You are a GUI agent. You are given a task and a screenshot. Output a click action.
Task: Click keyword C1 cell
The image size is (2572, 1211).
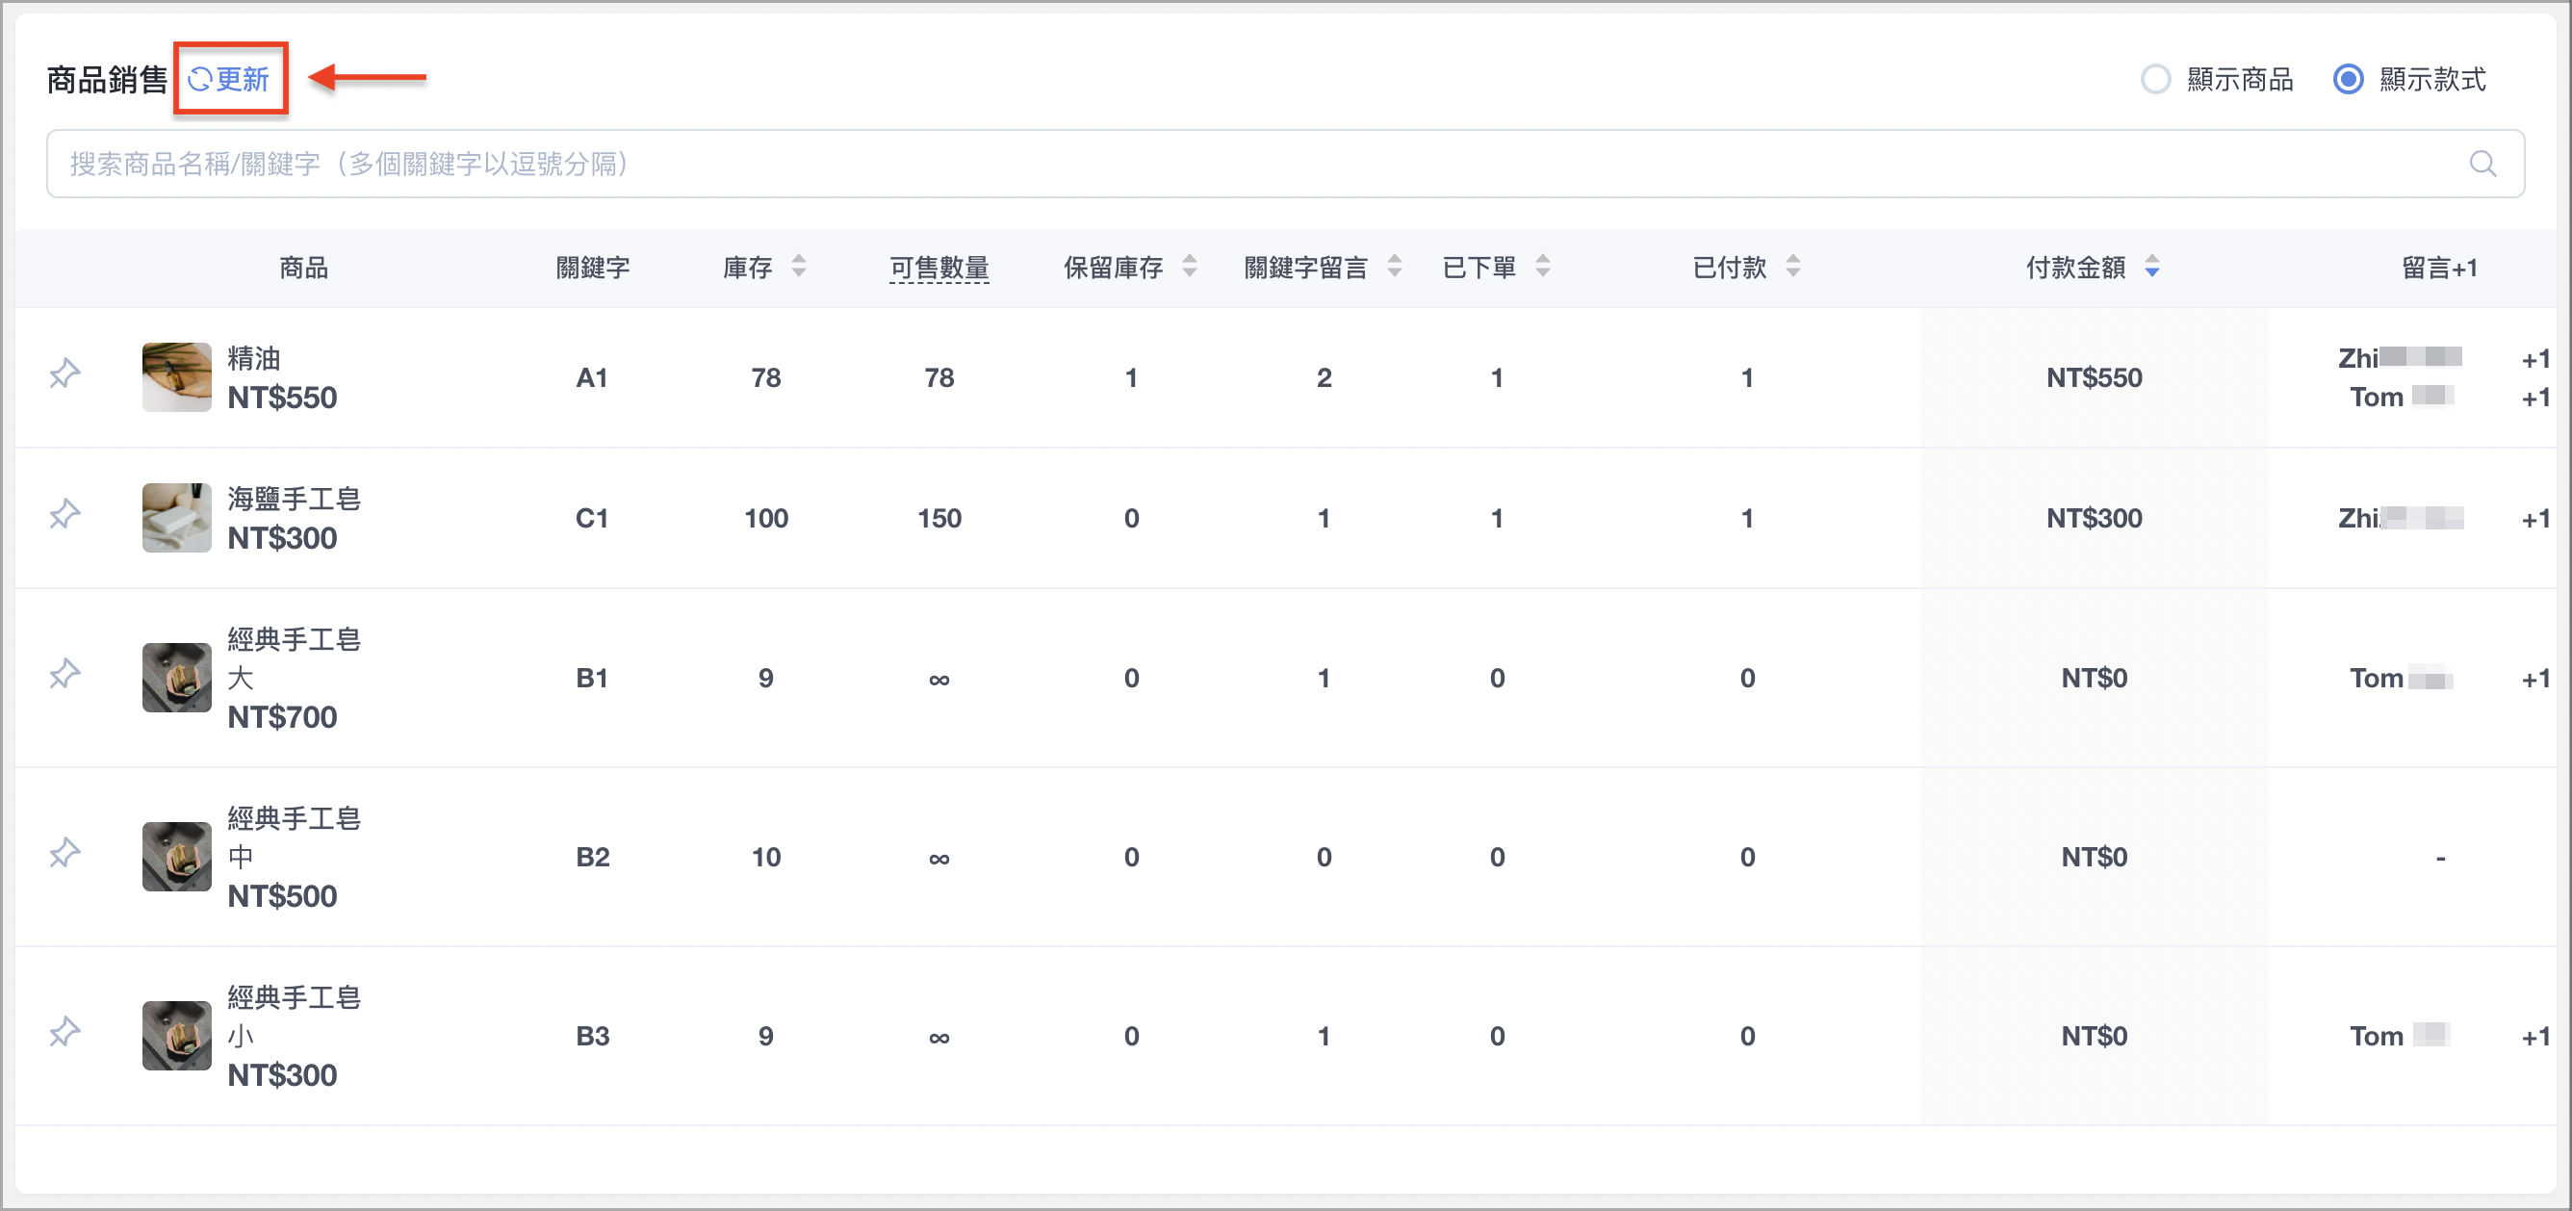click(592, 518)
